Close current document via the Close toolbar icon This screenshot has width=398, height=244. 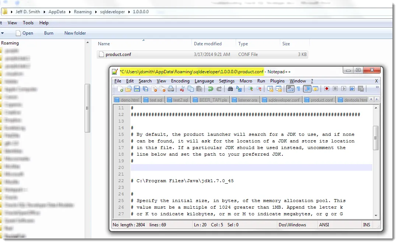click(x=154, y=89)
